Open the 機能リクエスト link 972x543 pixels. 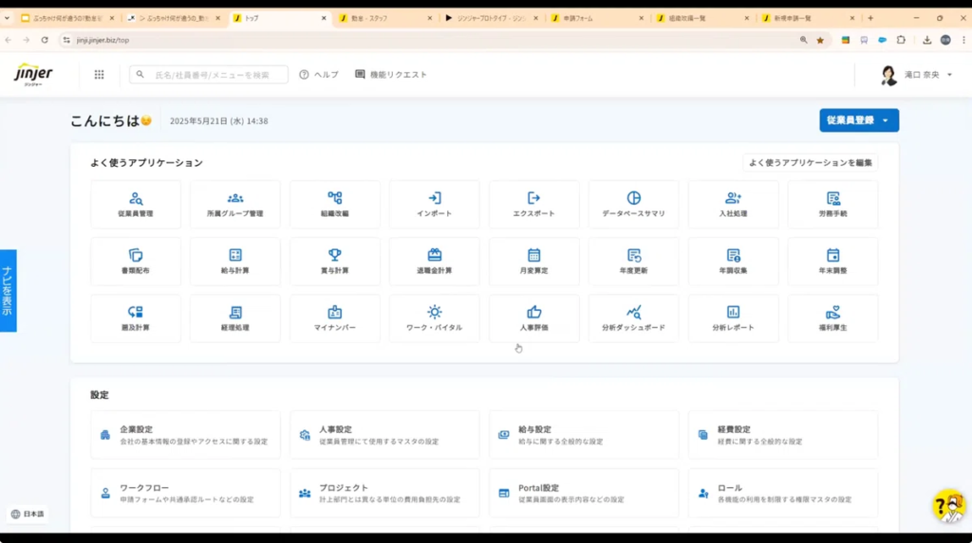pos(391,75)
